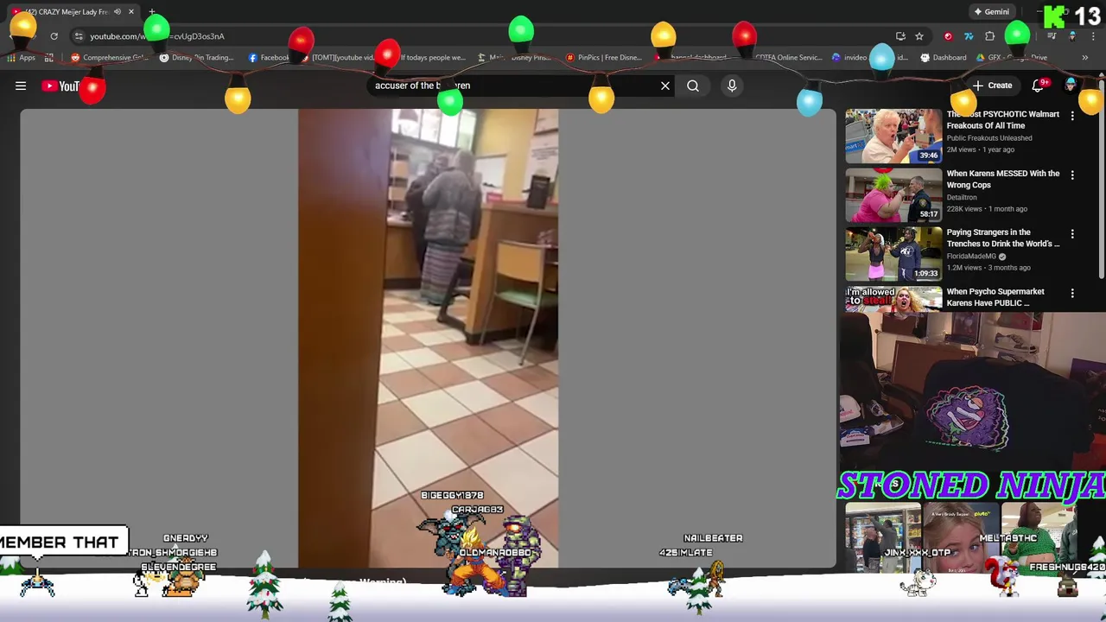The width and height of the screenshot is (1106, 622).
Task: Open options for the Walmart Freakouts video
Action: (x=1072, y=116)
